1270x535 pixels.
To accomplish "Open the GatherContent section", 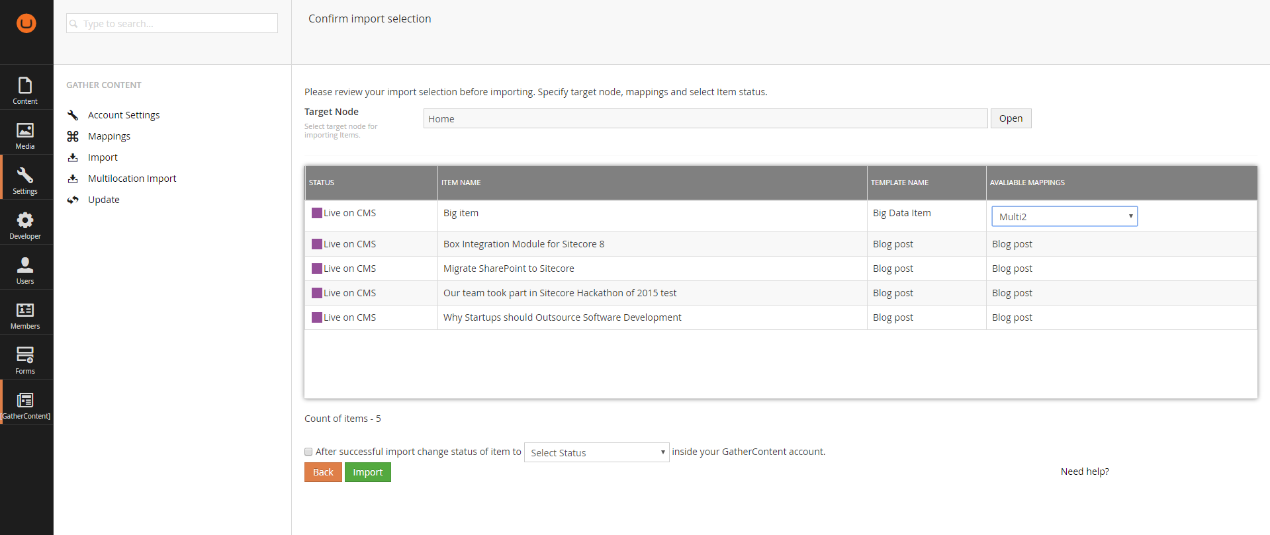I will point(25,405).
